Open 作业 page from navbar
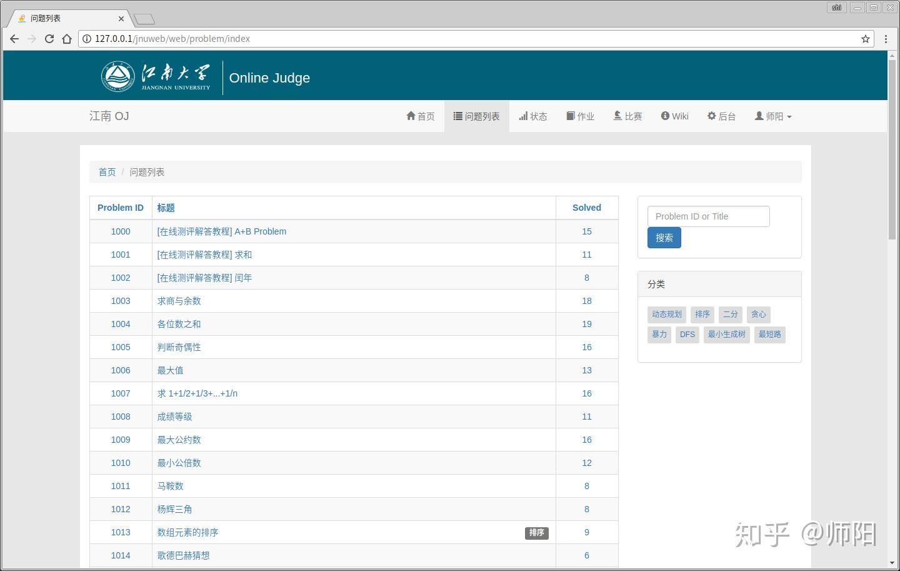 [581, 116]
